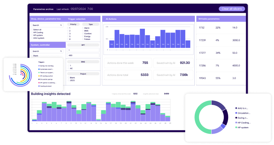Click the Clear all slicers button
This screenshot has height=145, width=274.
pos(232,9)
